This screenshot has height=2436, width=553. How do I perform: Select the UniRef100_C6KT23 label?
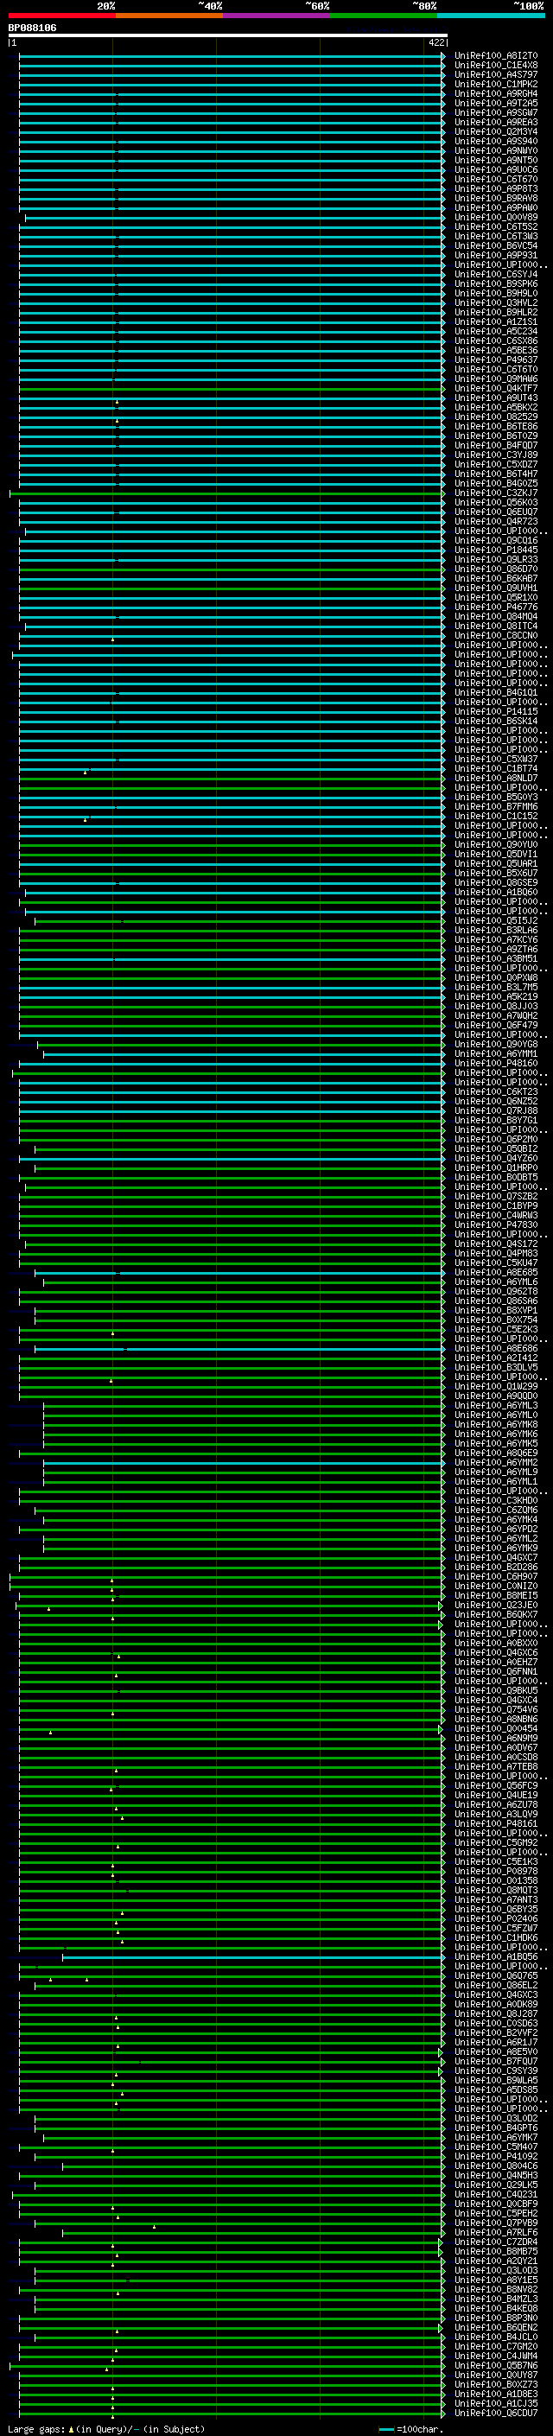(496, 1091)
